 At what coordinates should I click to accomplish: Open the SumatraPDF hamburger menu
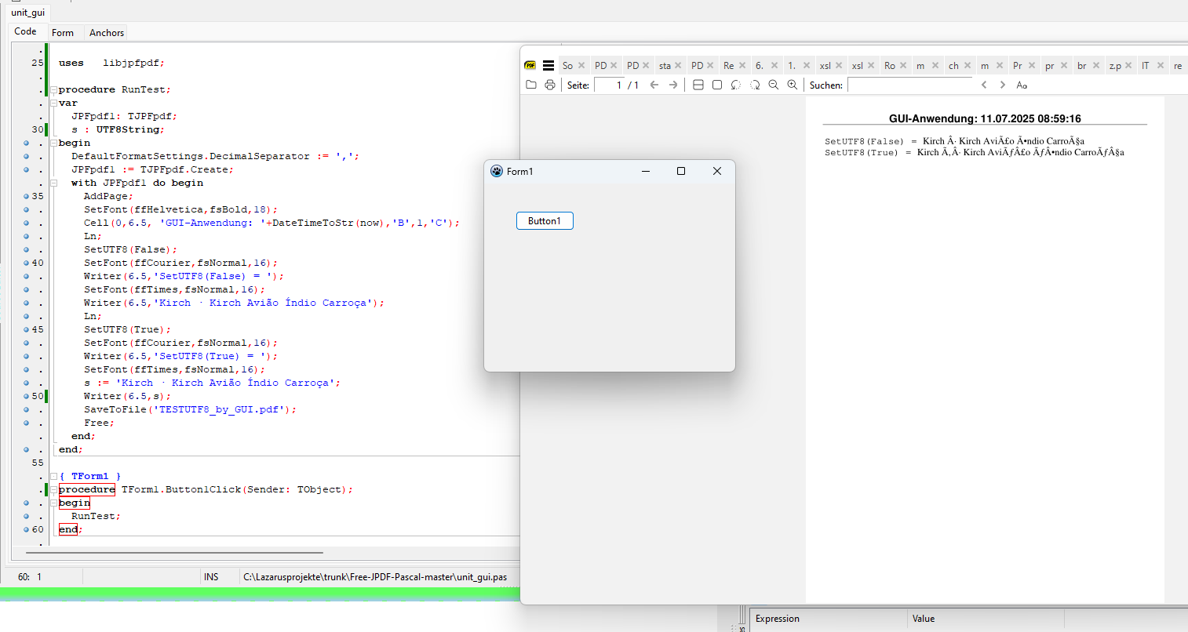pos(548,66)
